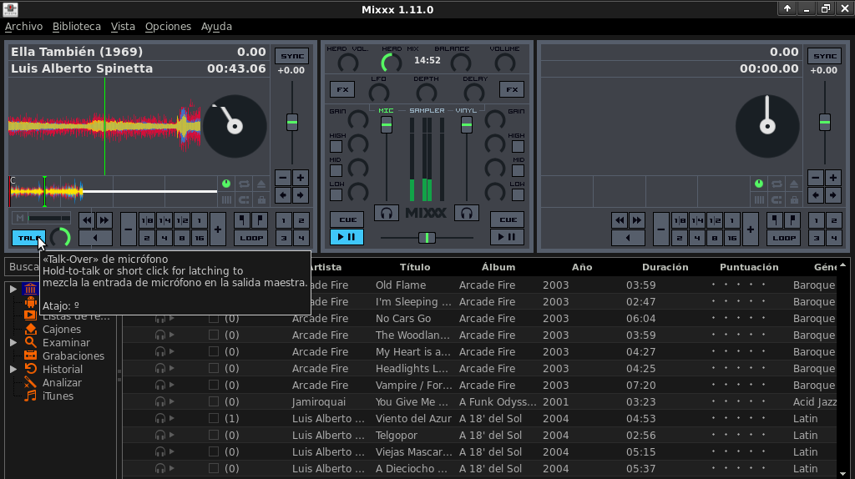
Task: Click the eject icon on left deck
Action: click(x=261, y=184)
